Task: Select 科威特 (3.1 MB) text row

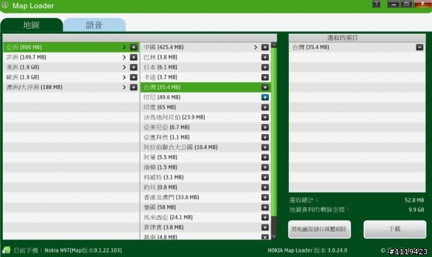Action: 163,177
